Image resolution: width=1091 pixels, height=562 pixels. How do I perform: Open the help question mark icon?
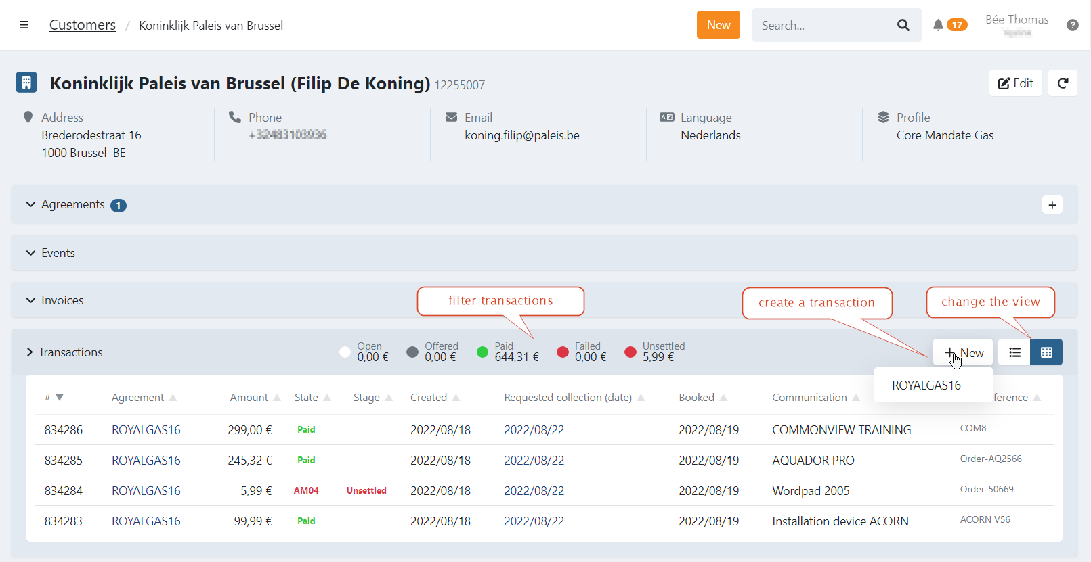click(1072, 25)
